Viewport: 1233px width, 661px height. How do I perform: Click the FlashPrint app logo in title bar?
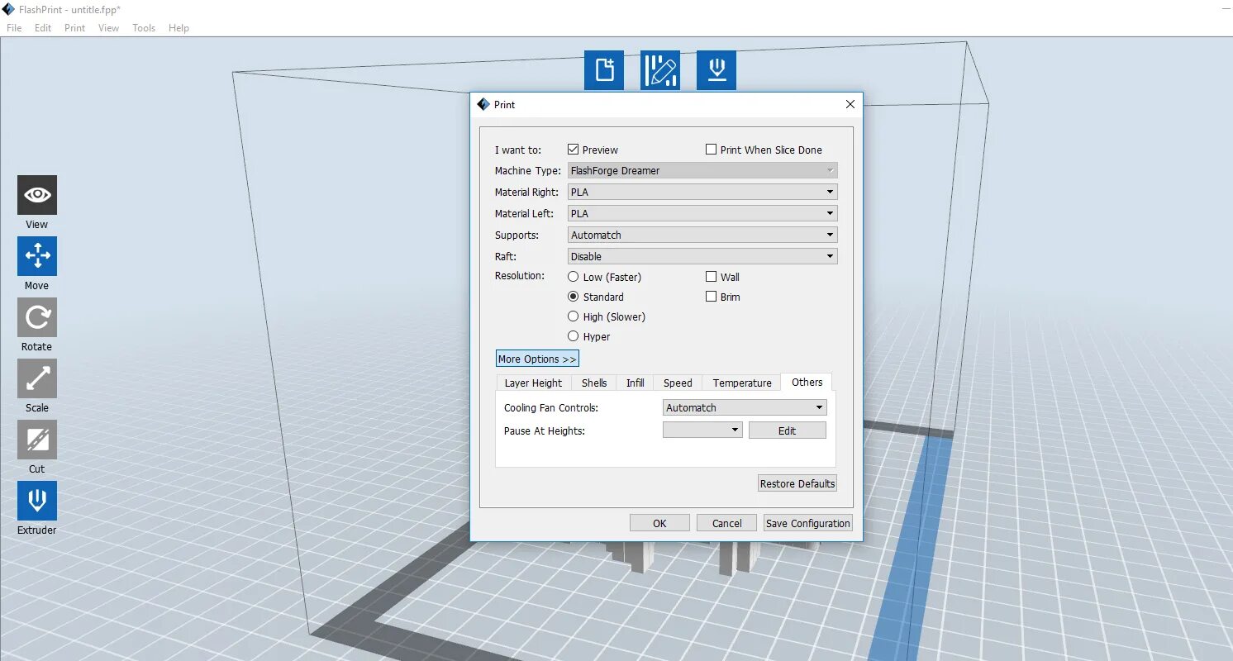8,9
